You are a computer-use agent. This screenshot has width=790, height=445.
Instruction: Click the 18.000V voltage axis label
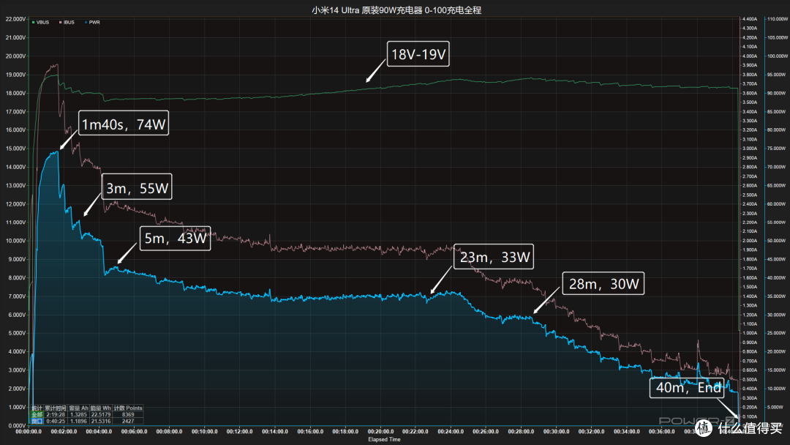(x=15, y=93)
